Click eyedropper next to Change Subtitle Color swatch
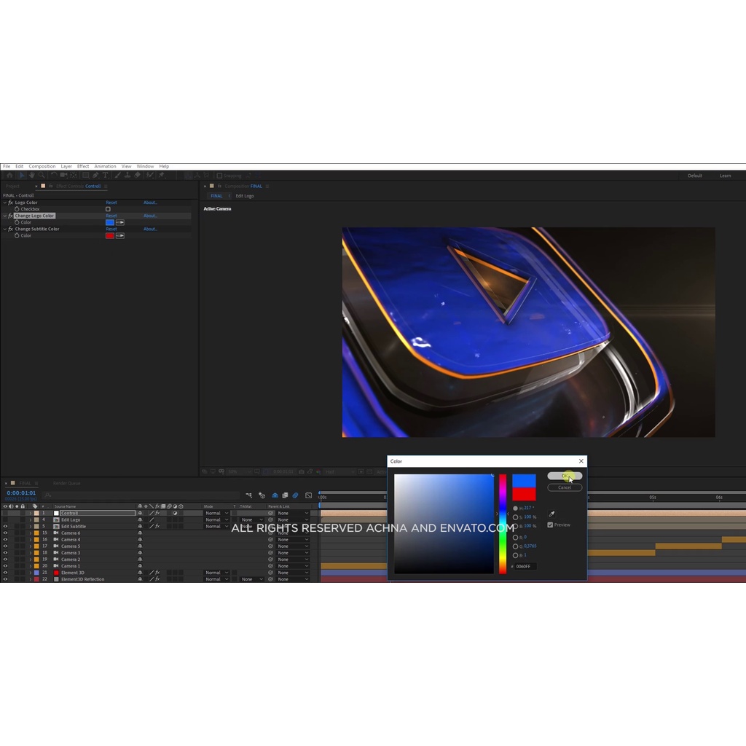The width and height of the screenshot is (746, 746). (120, 235)
